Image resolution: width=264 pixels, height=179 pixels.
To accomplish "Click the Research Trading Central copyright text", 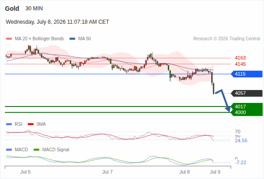I will coord(226,39).
